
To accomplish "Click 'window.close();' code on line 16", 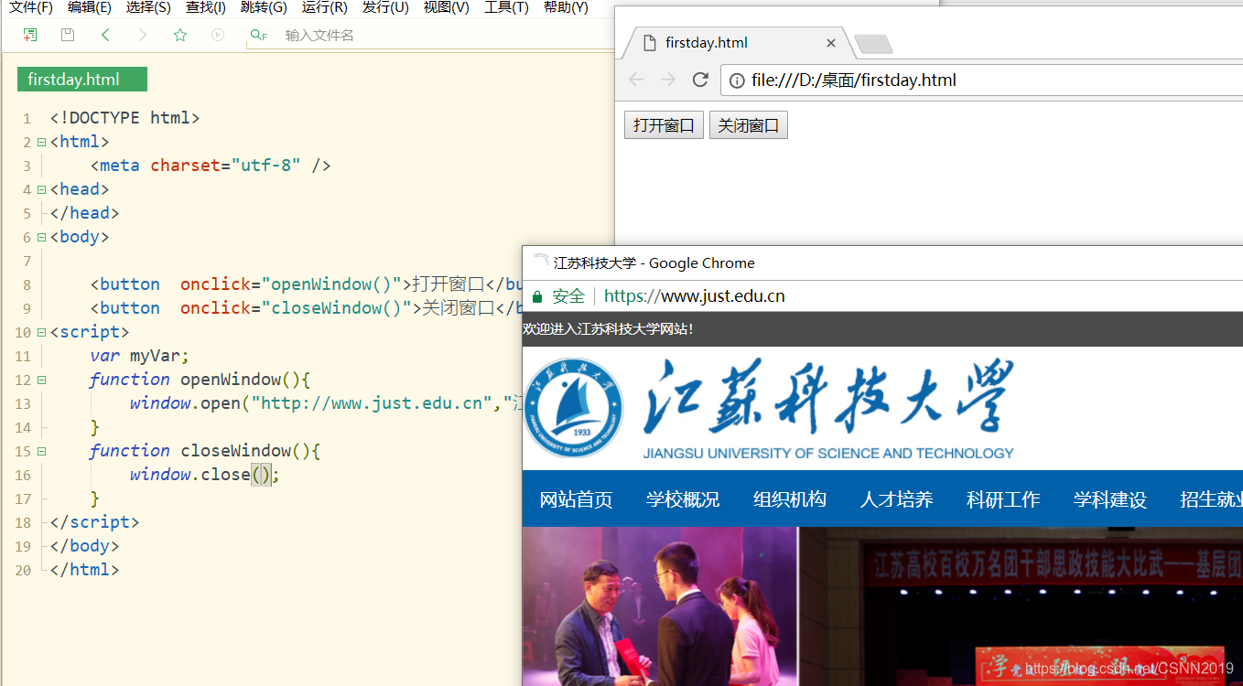I will pyautogui.click(x=204, y=475).
